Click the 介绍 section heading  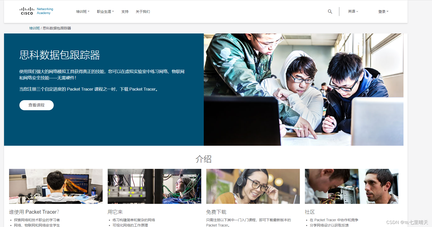pyautogui.click(x=204, y=159)
